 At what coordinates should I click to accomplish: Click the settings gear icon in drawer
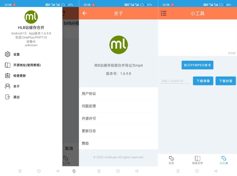(x=8, y=54)
